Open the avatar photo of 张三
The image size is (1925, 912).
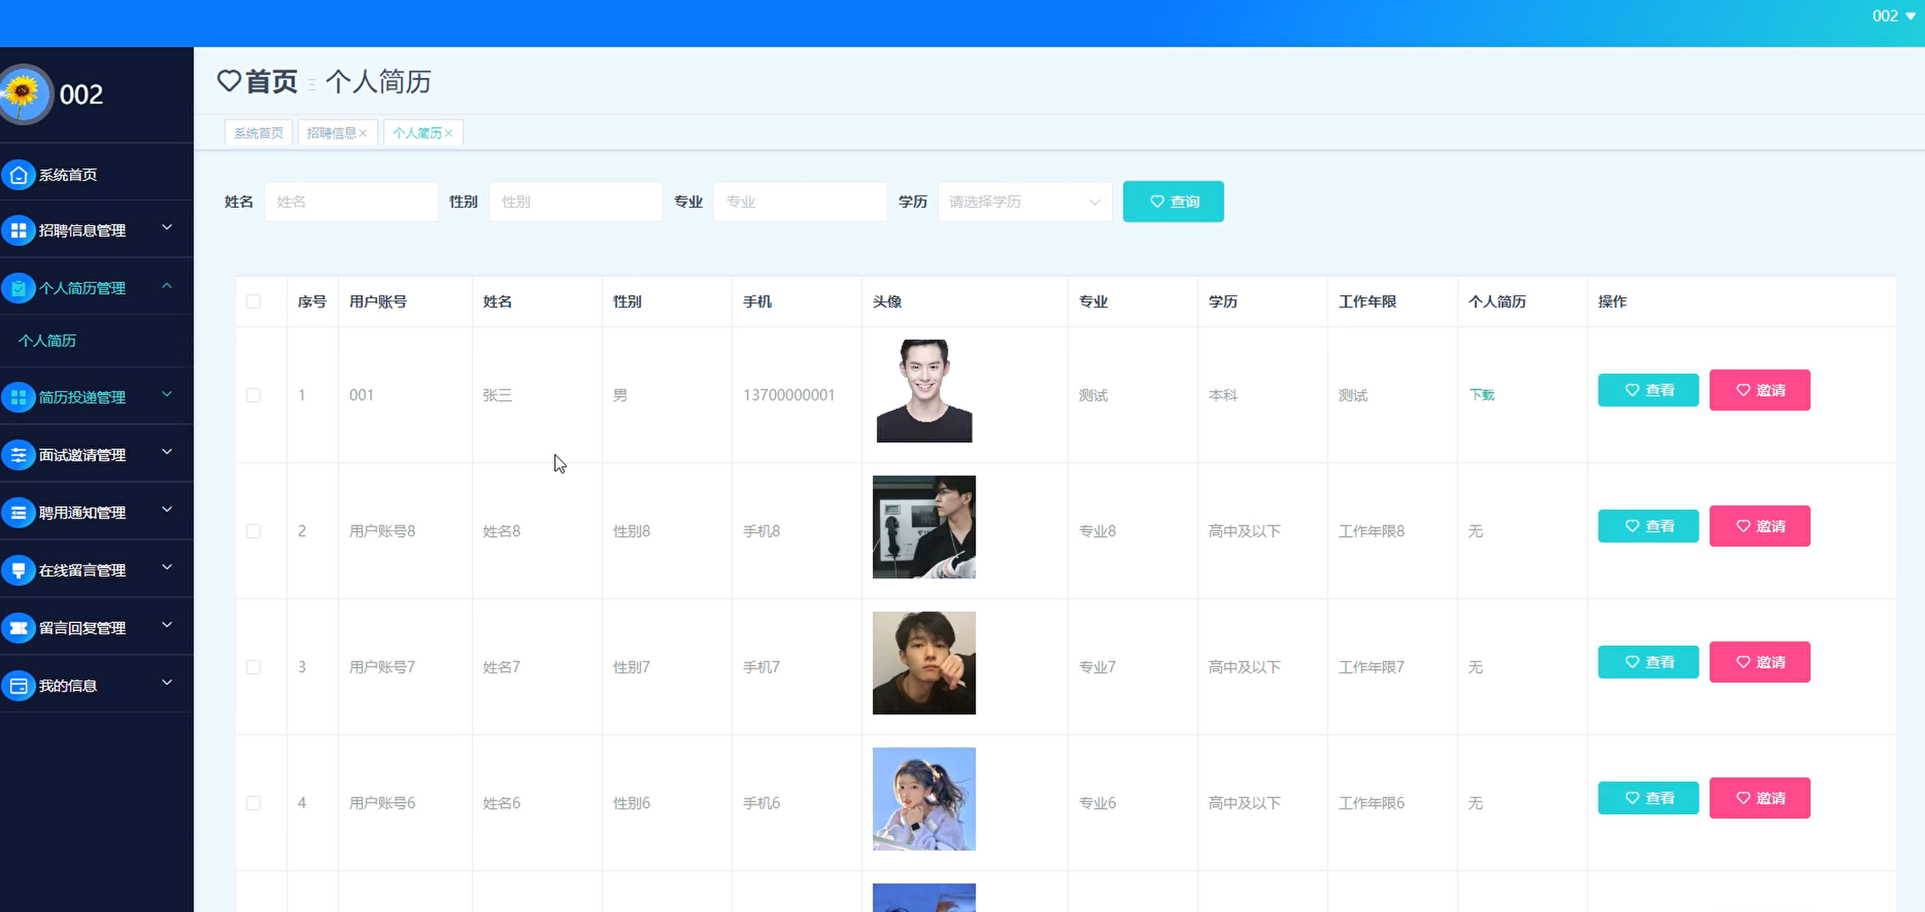[x=924, y=391]
